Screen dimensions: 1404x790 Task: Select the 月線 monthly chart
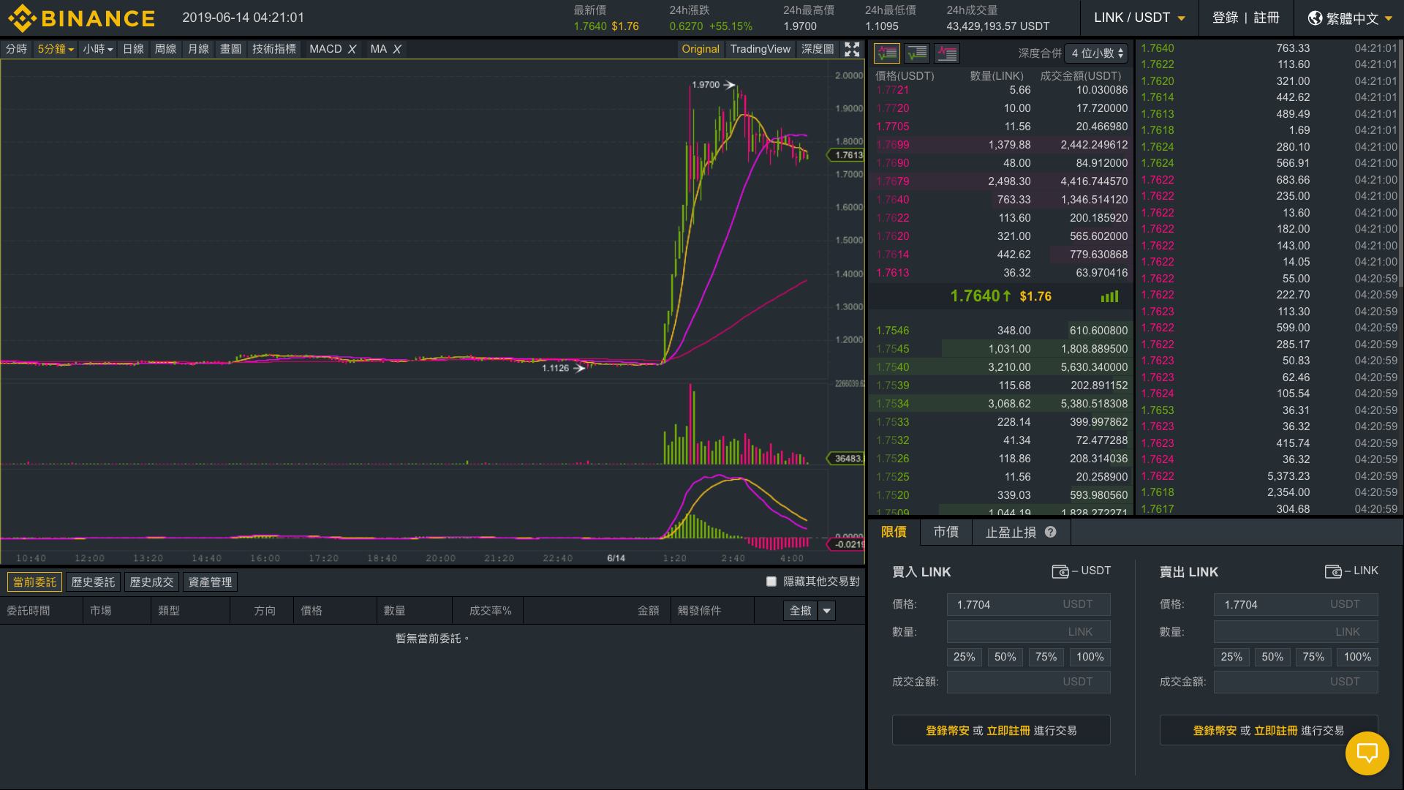tap(198, 49)
